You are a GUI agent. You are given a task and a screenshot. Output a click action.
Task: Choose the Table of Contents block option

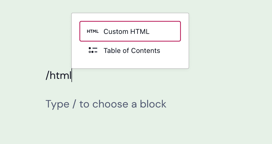(x=130, y=51)
